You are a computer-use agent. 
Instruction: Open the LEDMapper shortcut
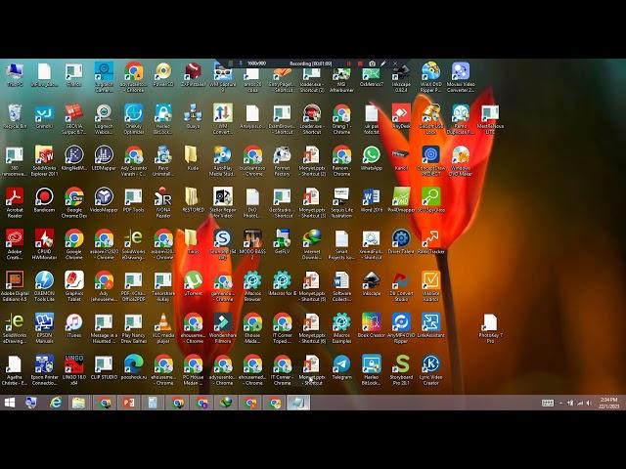(x=104, y=157)
